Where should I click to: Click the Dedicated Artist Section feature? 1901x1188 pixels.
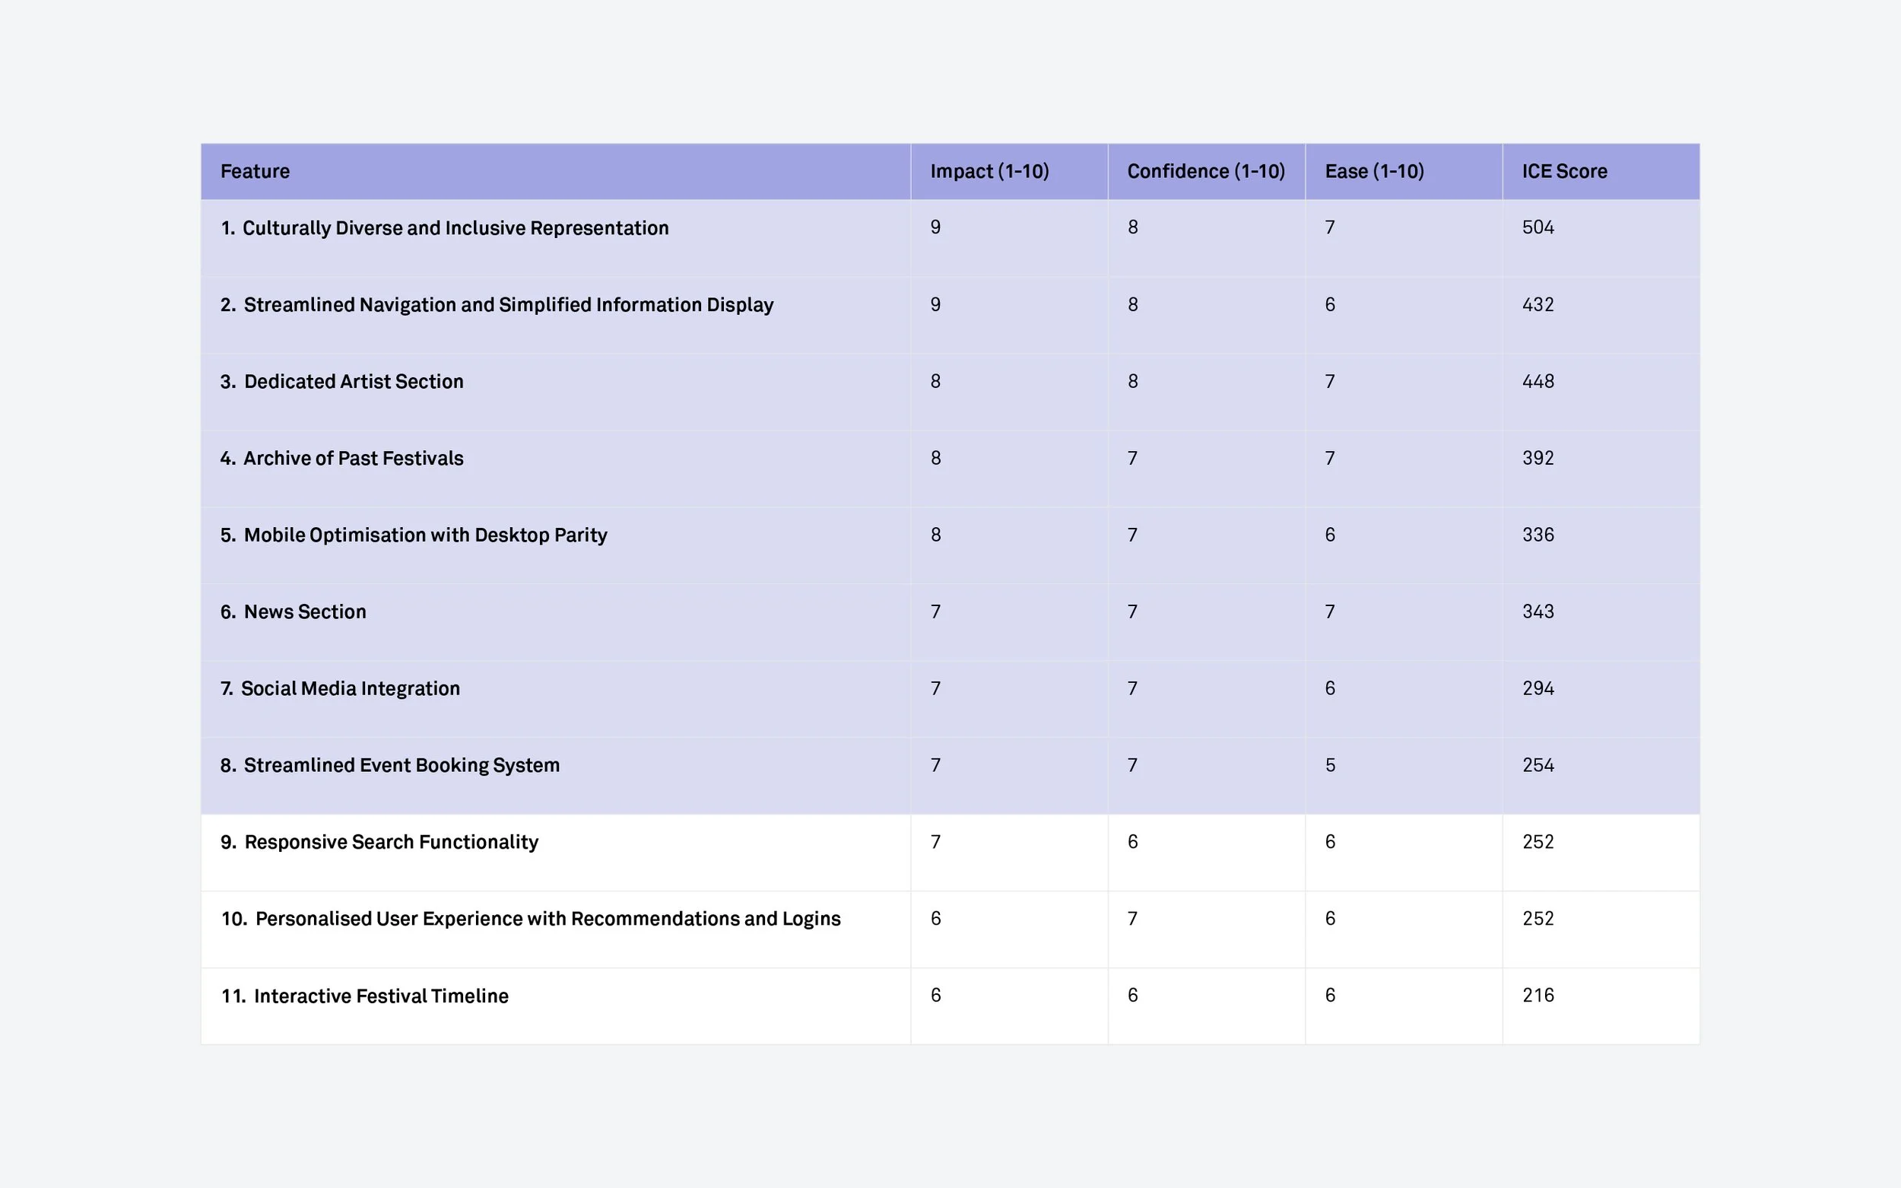tap(353, 382)
